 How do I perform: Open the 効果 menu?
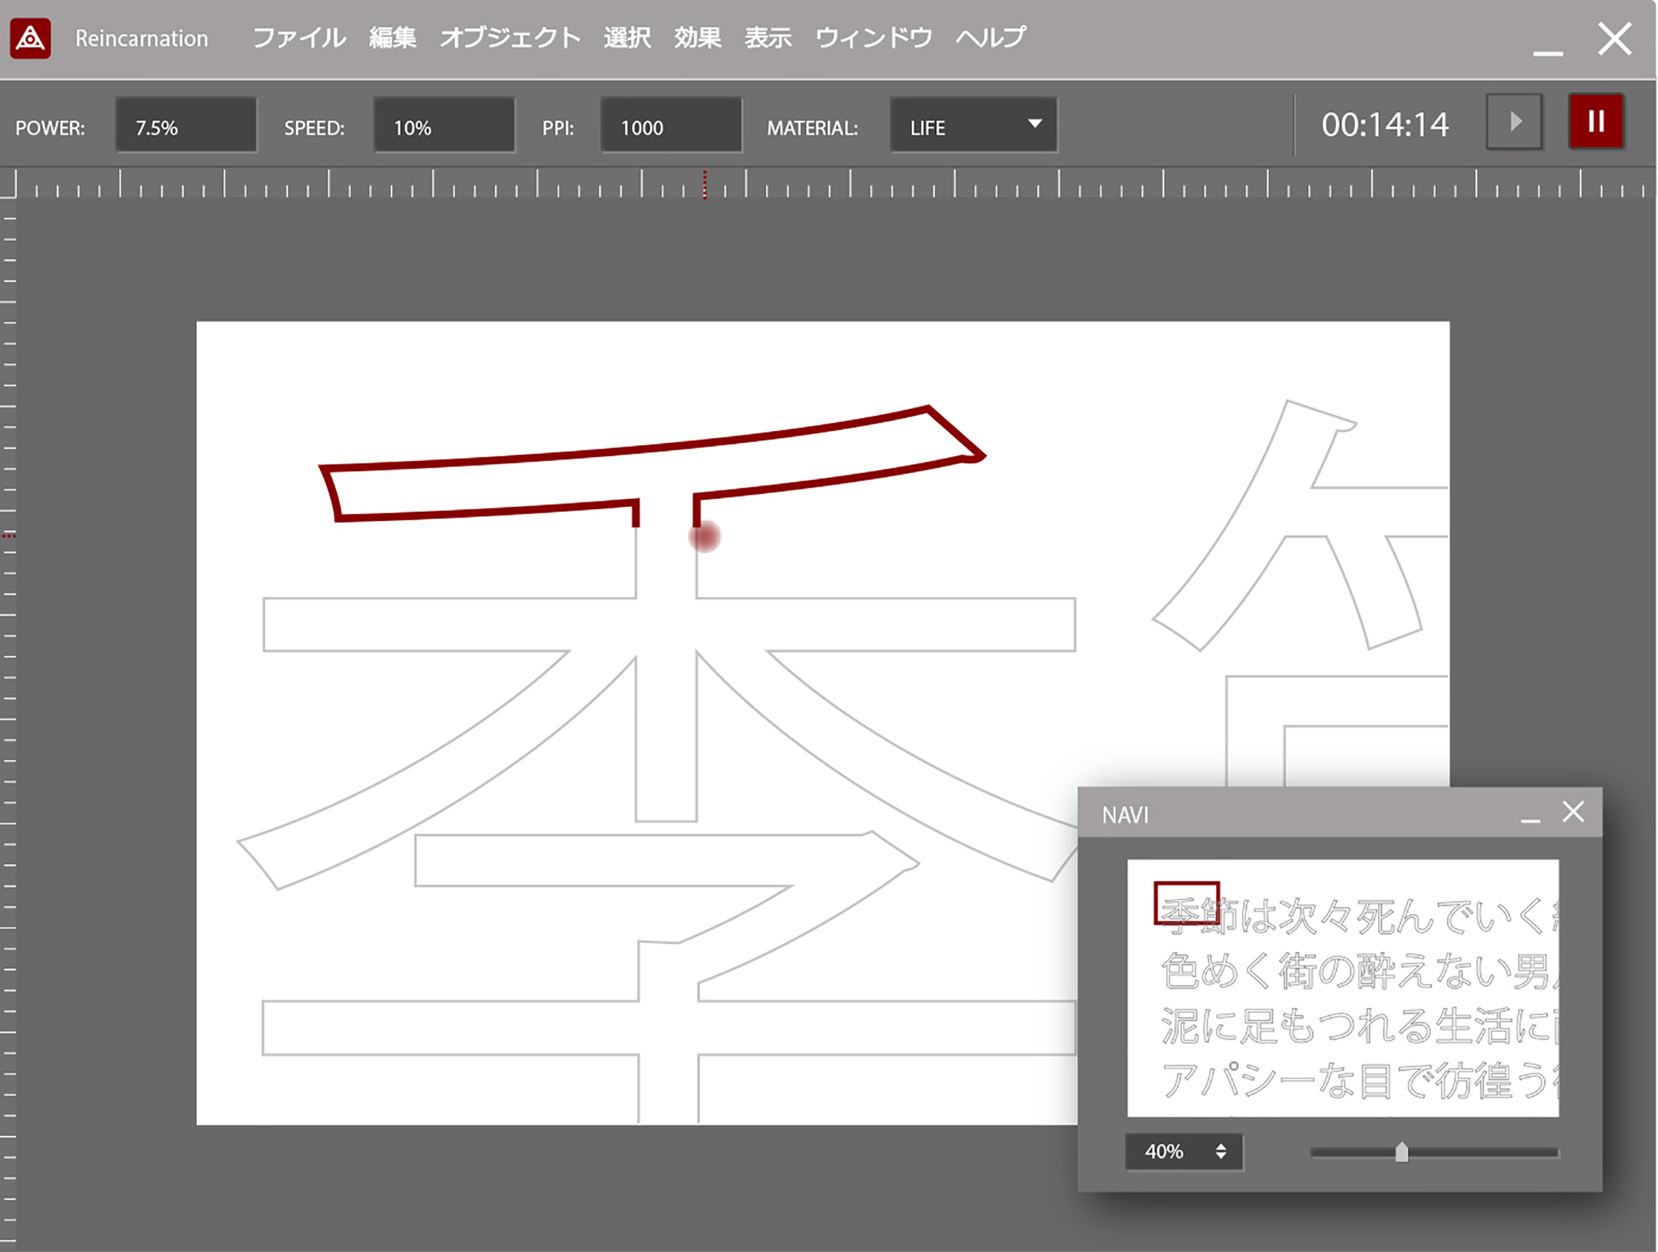pyautogui.click(x=697, y=38)
